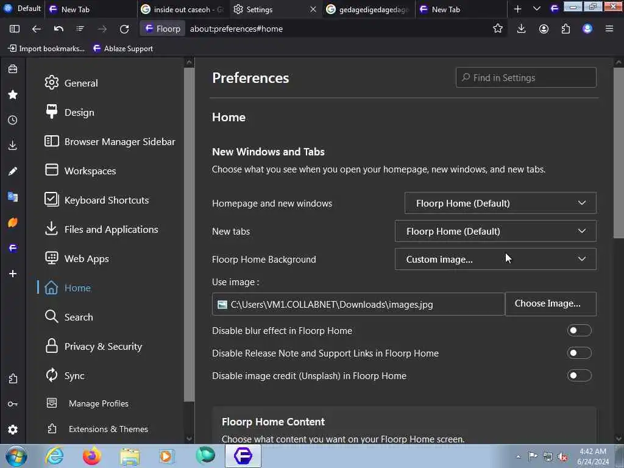Screen dimensions: 624x468
Task: Reload the current page
Action: point(124,29)
